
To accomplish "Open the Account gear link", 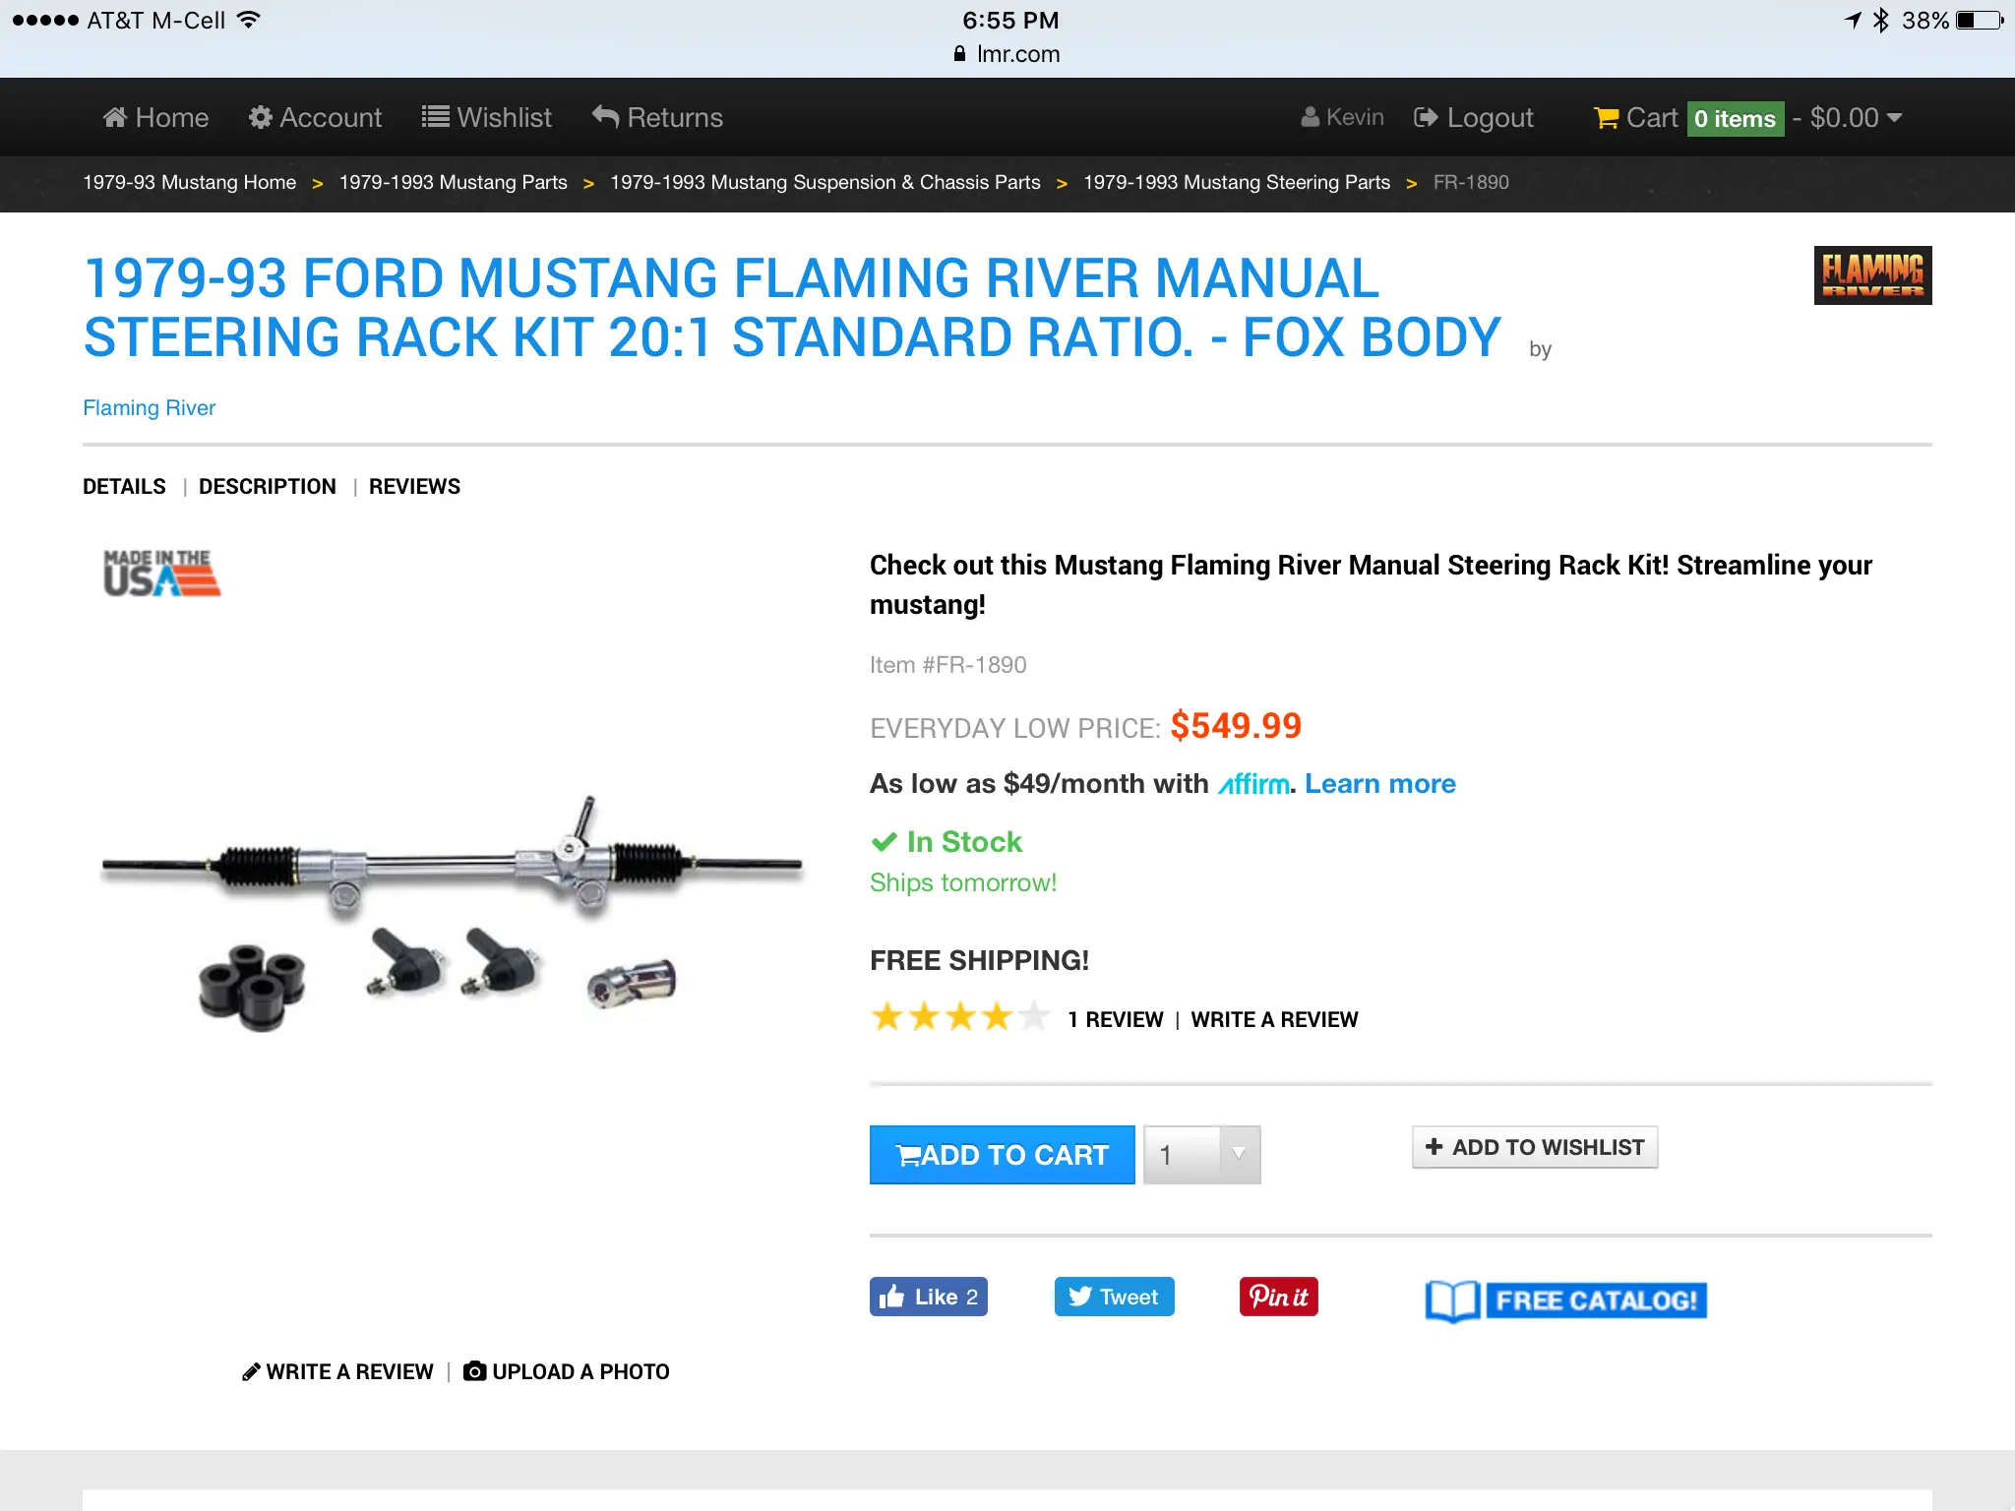I will click(315, 118).
